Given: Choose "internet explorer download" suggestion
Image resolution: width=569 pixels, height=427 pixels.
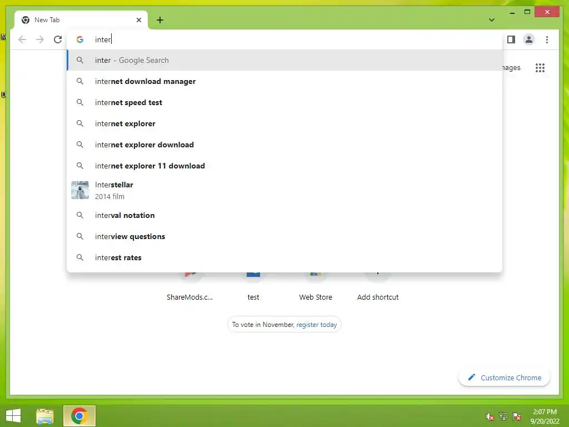Looking at the screenshot, I should [284, 145].
